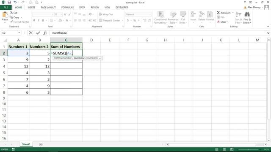Click the Select All corner triangle
The height and width of the screenshot is (152, 271).
pos(5,41)
